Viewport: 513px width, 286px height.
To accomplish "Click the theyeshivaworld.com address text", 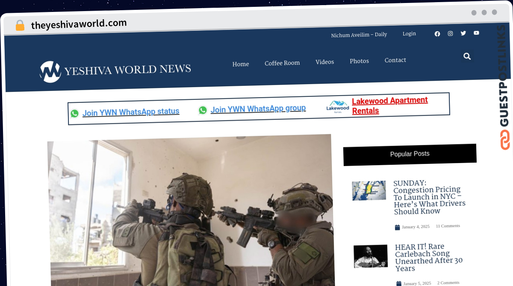I will 79,24.
